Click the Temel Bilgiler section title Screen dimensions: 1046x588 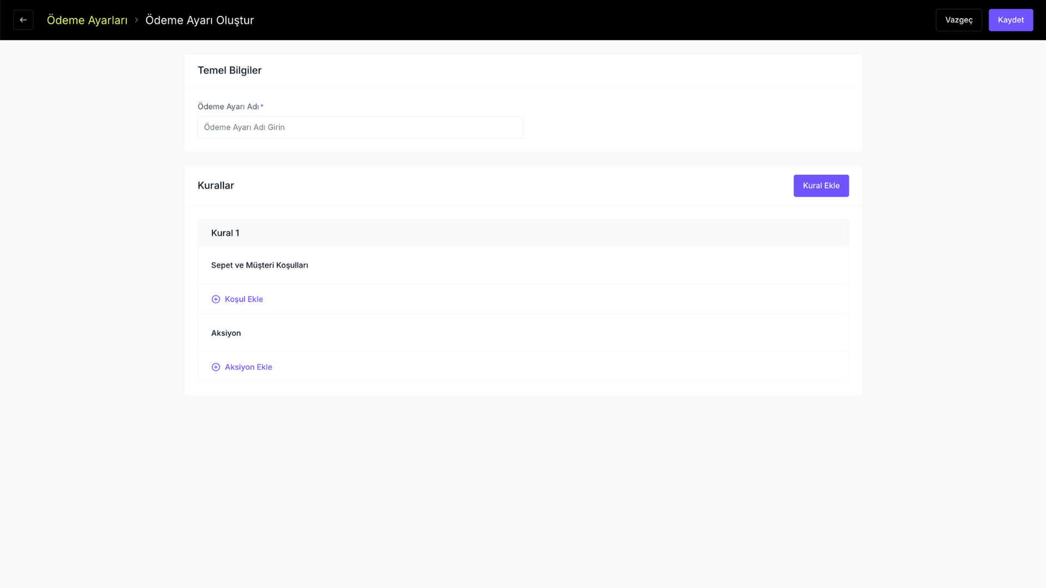click(x=229, y=70)
